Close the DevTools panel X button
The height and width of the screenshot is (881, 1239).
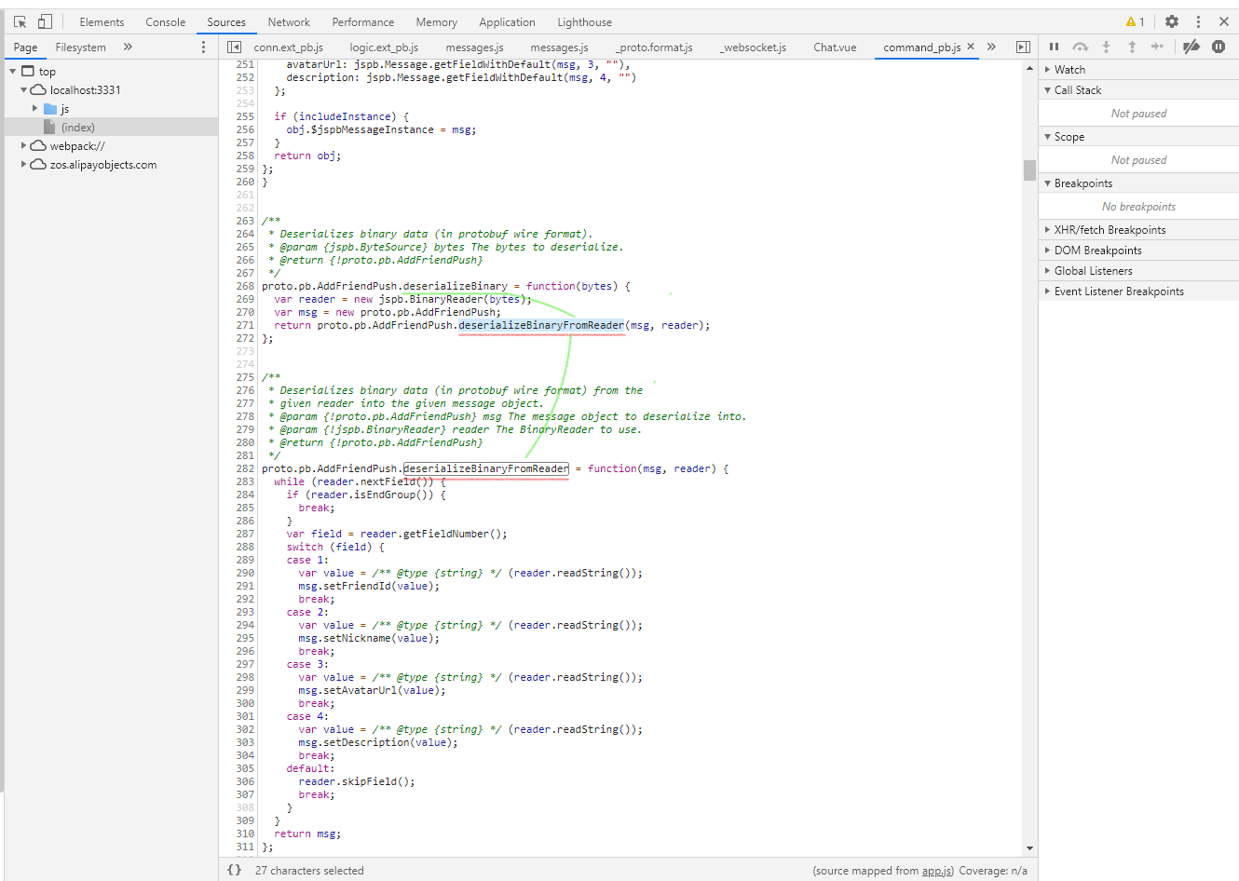tap(1224, 21)
